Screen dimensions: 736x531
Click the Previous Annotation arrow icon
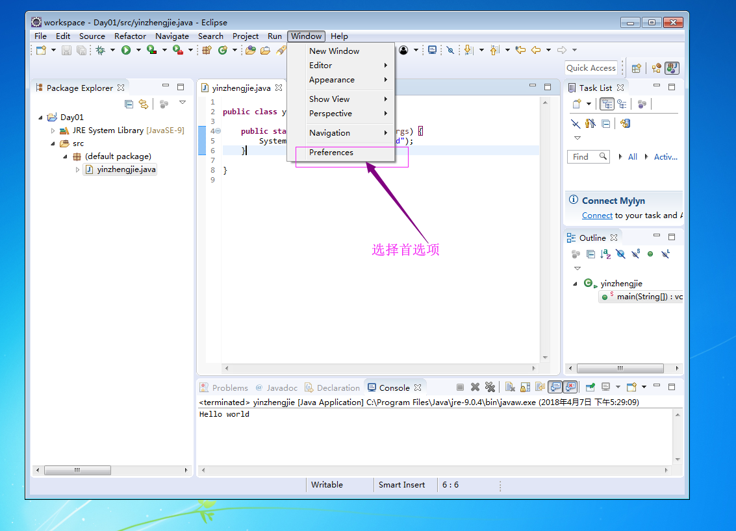point(495,50)
